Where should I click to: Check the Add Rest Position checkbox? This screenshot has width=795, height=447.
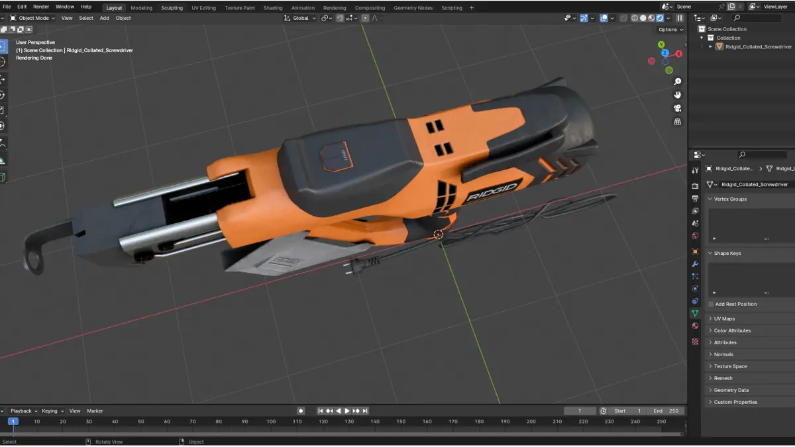point(711,304)
